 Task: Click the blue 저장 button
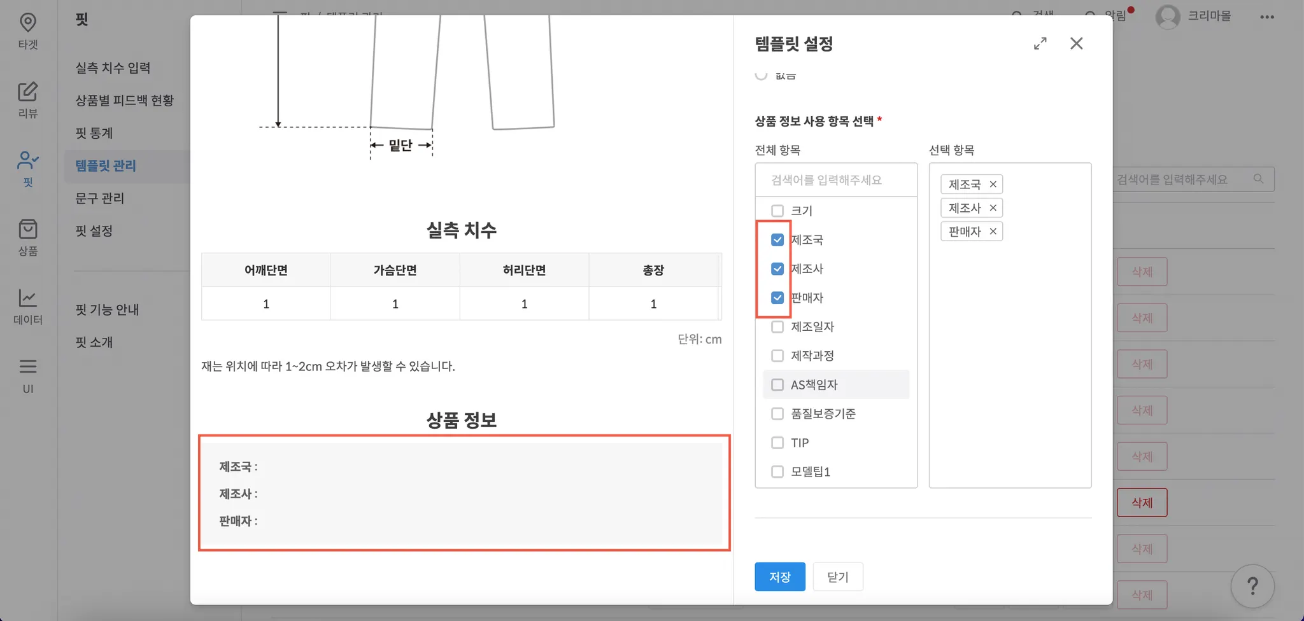point(780,577)
